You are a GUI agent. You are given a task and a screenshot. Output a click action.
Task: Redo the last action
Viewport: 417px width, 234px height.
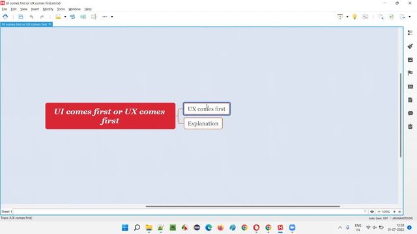(42, 17)
